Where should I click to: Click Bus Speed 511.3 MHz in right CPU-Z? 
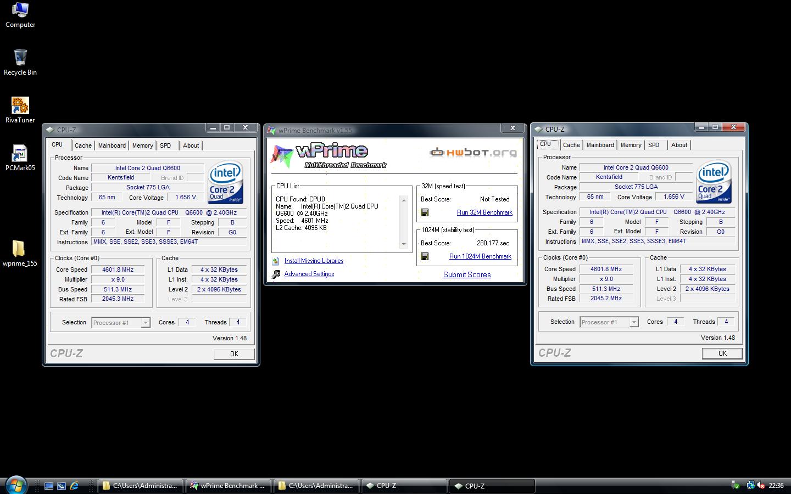tap(606, 289)
